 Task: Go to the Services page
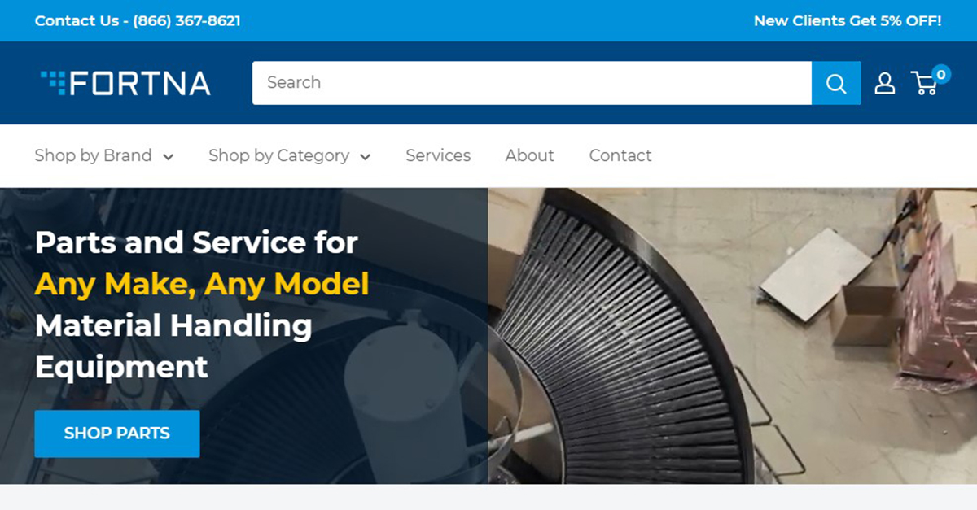pos(438,155)
